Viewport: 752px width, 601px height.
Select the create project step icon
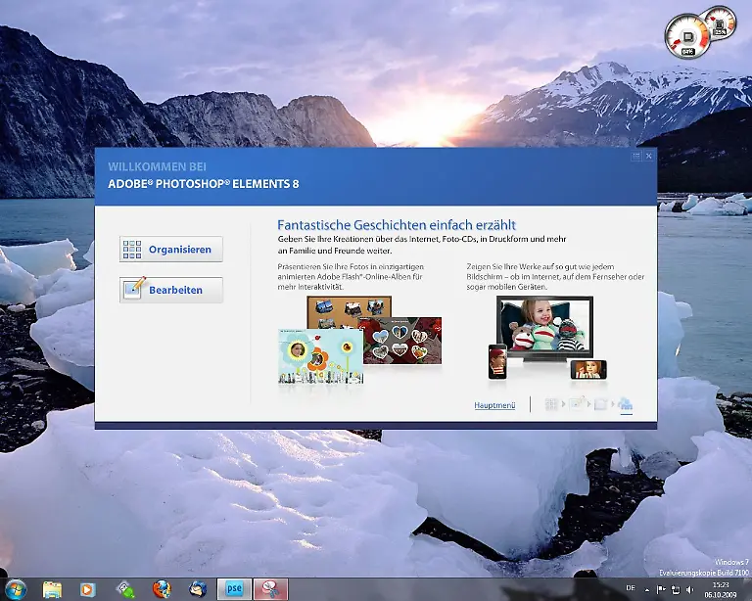click(601, 403)
